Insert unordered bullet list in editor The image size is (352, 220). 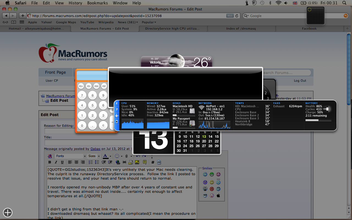[97, 162]
